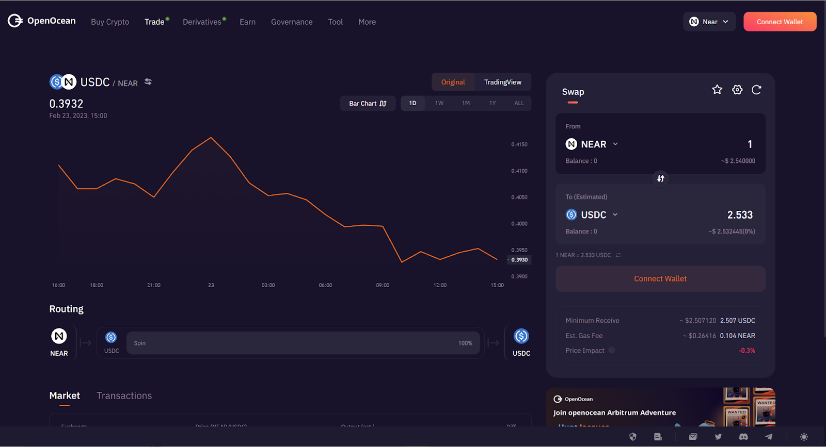Add pair to favorites with star icon
Viewport: 826px width, 447px height.
(x=717, y=90)
